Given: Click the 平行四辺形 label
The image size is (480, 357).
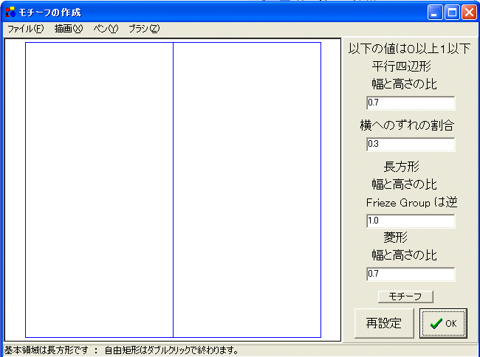Looking at the screenshot, I should pyautogui.click(x=401, y=66).
